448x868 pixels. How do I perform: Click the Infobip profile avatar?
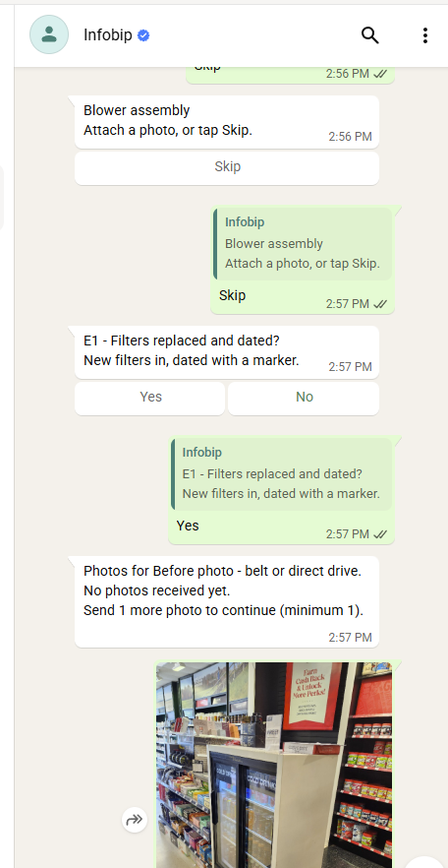(49, 34)
